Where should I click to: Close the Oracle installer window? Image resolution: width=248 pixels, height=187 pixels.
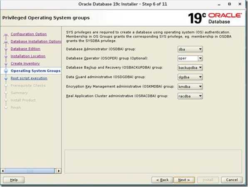click(x=240, y=4)
